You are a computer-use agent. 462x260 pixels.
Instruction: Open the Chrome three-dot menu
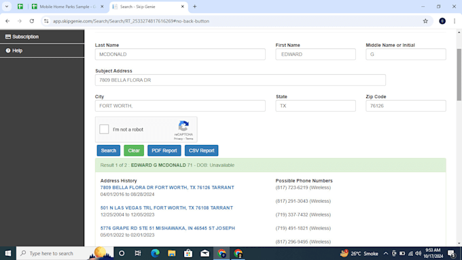point(455,21)
